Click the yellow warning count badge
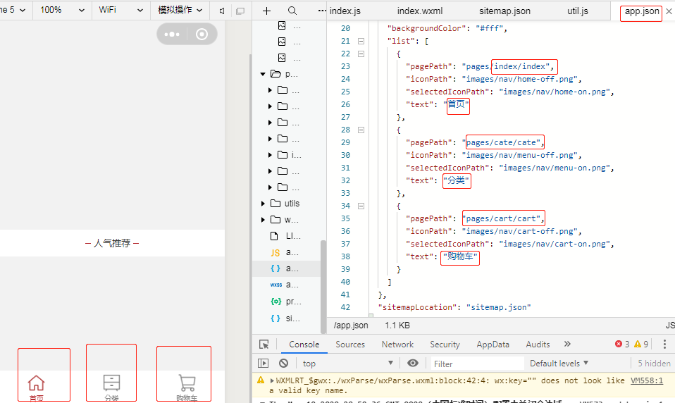This screenshot has height=403, width=675. click(x=641, y=344)
